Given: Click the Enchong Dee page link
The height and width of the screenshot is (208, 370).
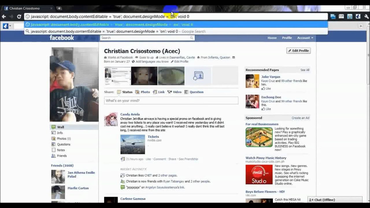Looking at the screenshot, I should coord(271,97).
